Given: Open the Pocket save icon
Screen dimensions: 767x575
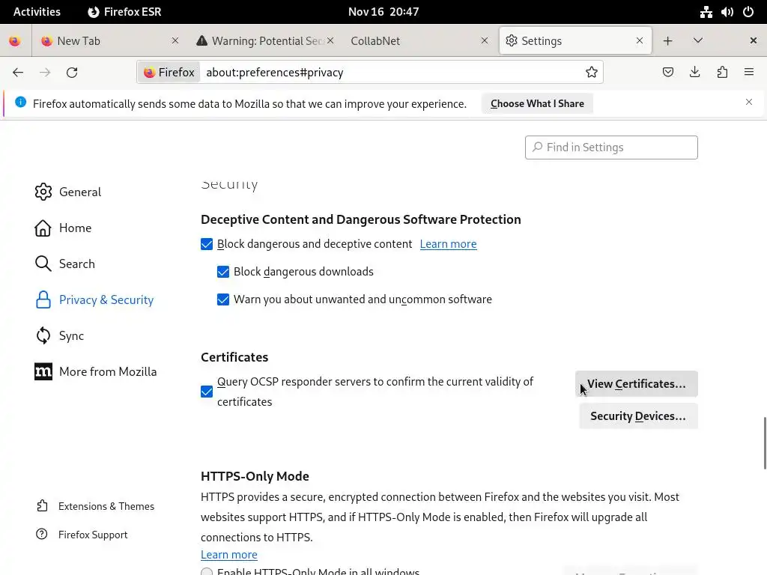Looking at the screenshot, I should (668, 72).
